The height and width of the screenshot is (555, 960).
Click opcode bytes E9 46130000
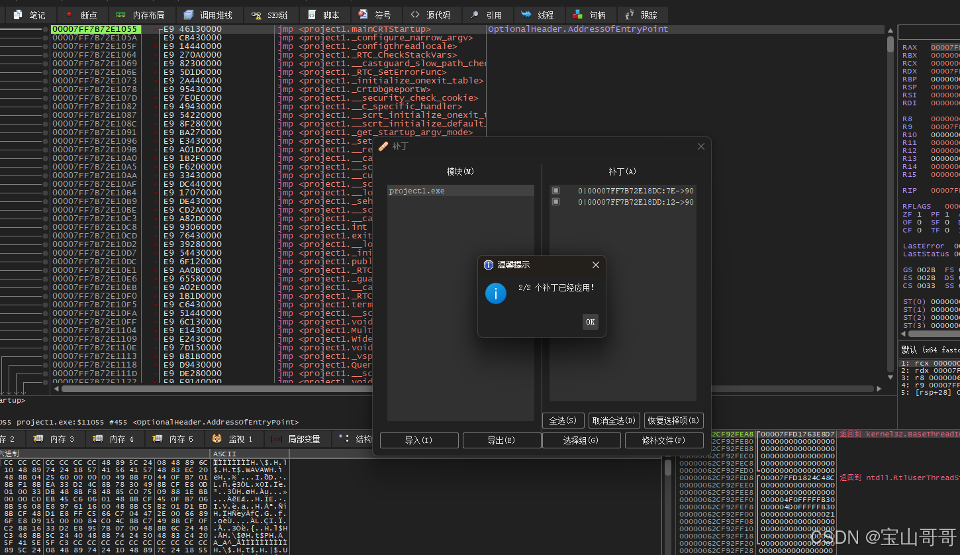[193, 29]
